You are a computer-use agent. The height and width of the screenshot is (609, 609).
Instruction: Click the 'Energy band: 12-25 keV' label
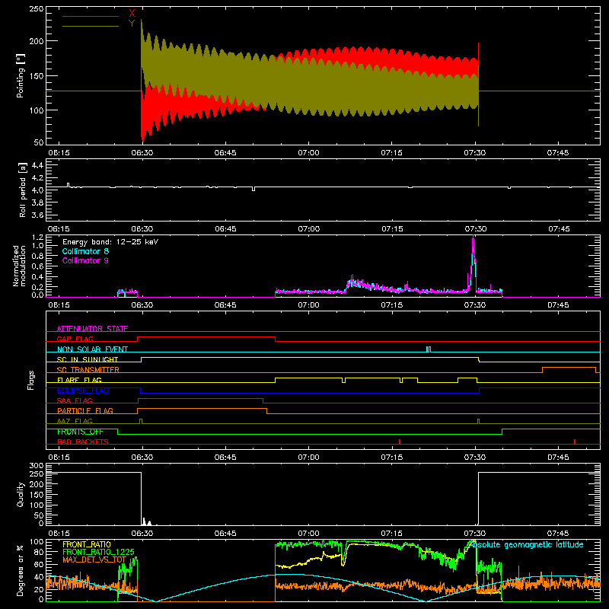coord(110,242)
